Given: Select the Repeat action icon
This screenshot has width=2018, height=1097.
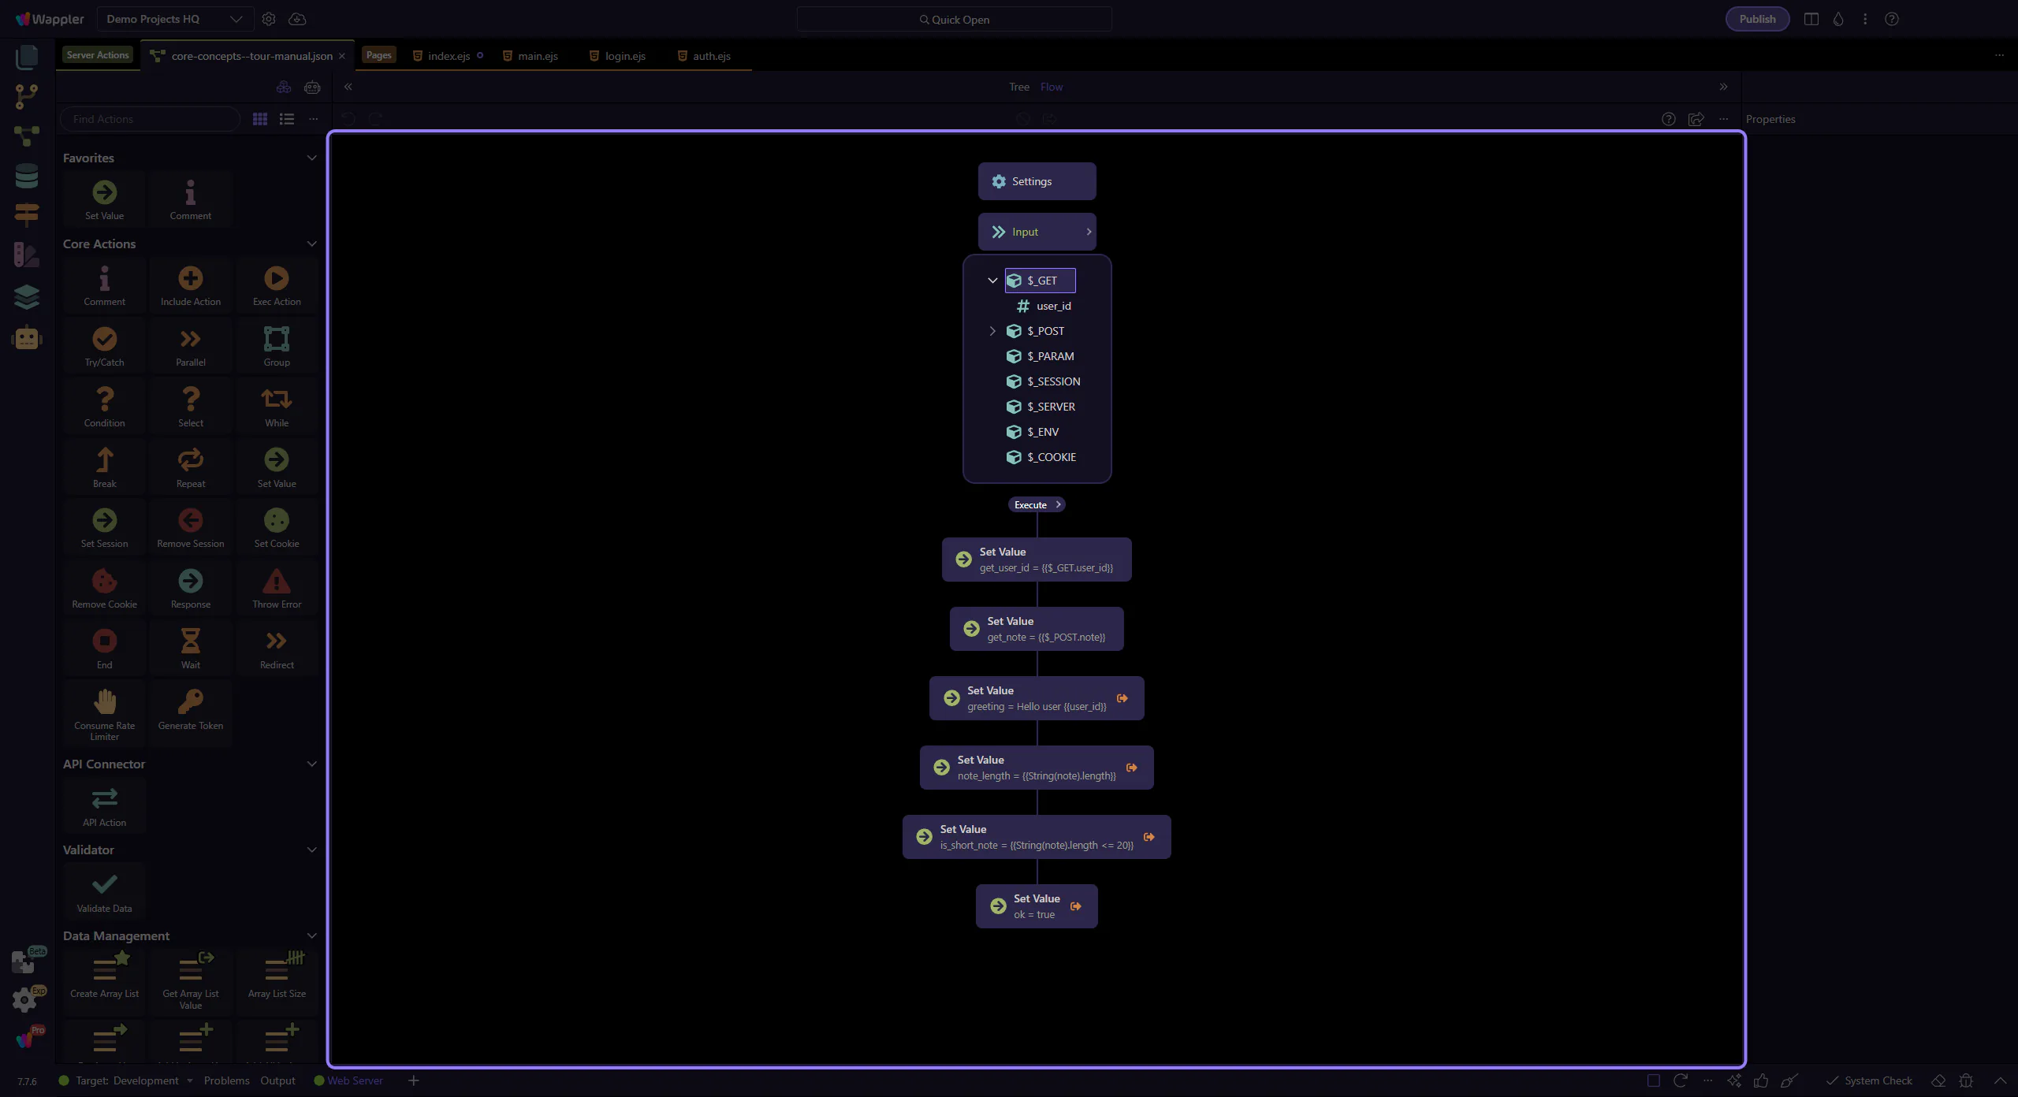Looking at the screenshot, I should 190,460.
